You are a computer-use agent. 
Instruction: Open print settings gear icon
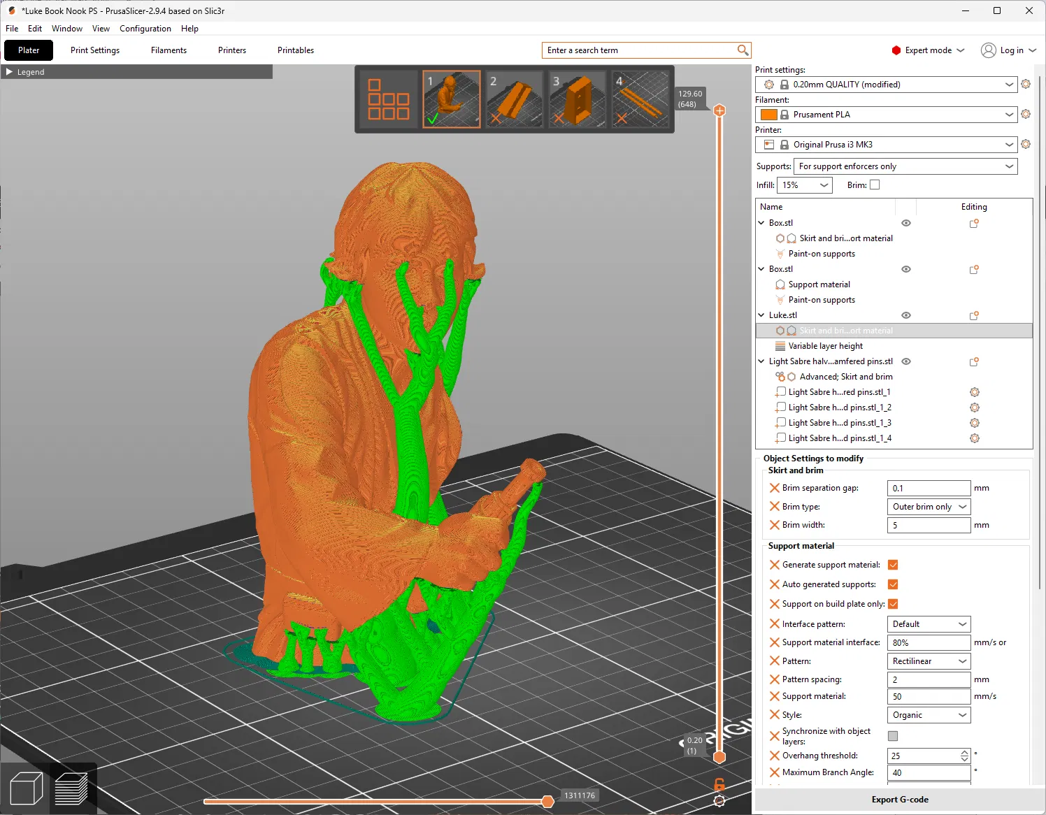(x=1026, y=85)
